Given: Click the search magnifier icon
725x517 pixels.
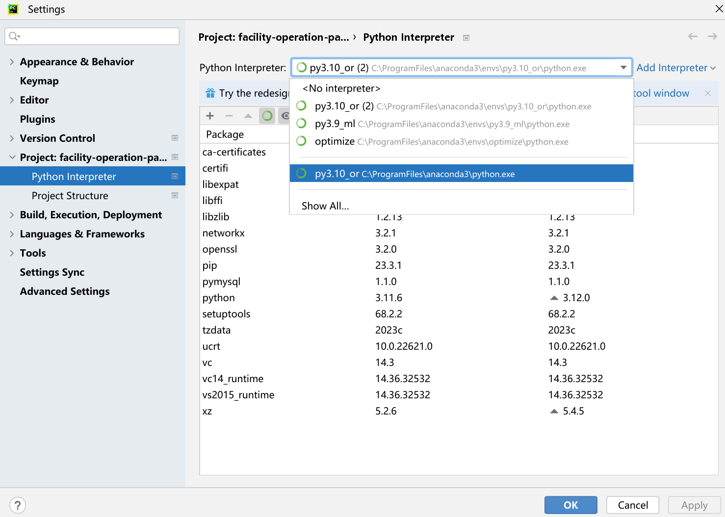Looking at the screenshot, I should [14, 36].
